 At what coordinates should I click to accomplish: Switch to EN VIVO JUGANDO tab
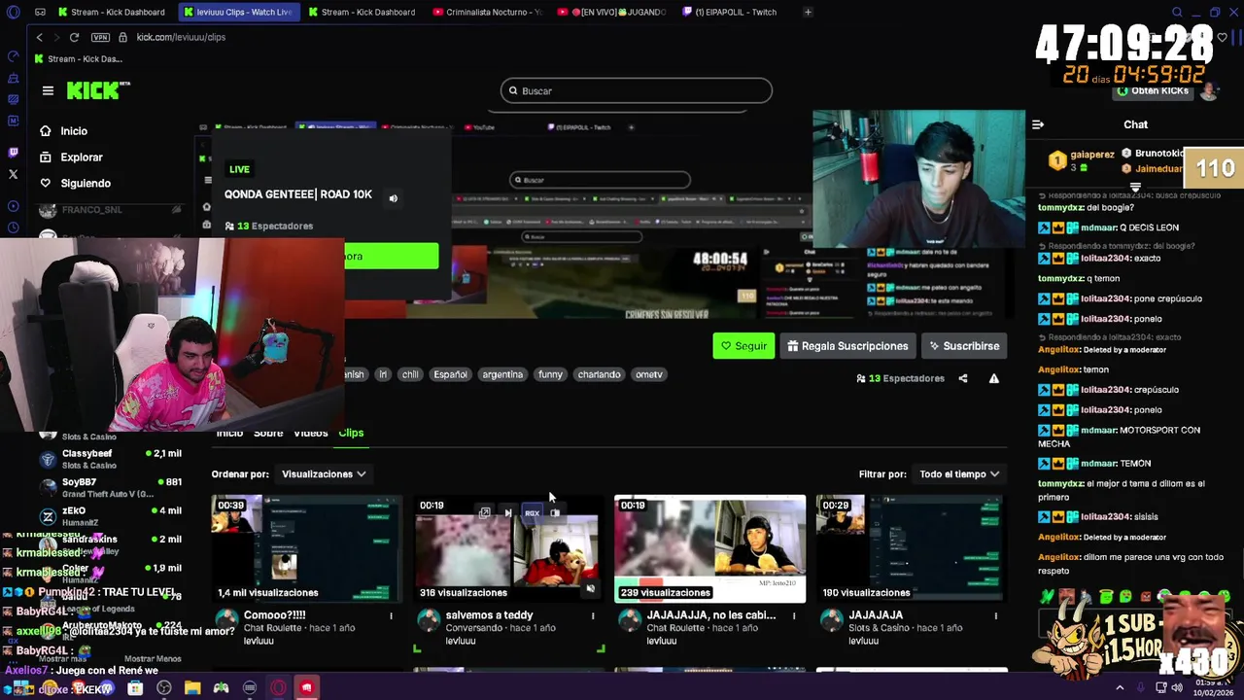611,12
